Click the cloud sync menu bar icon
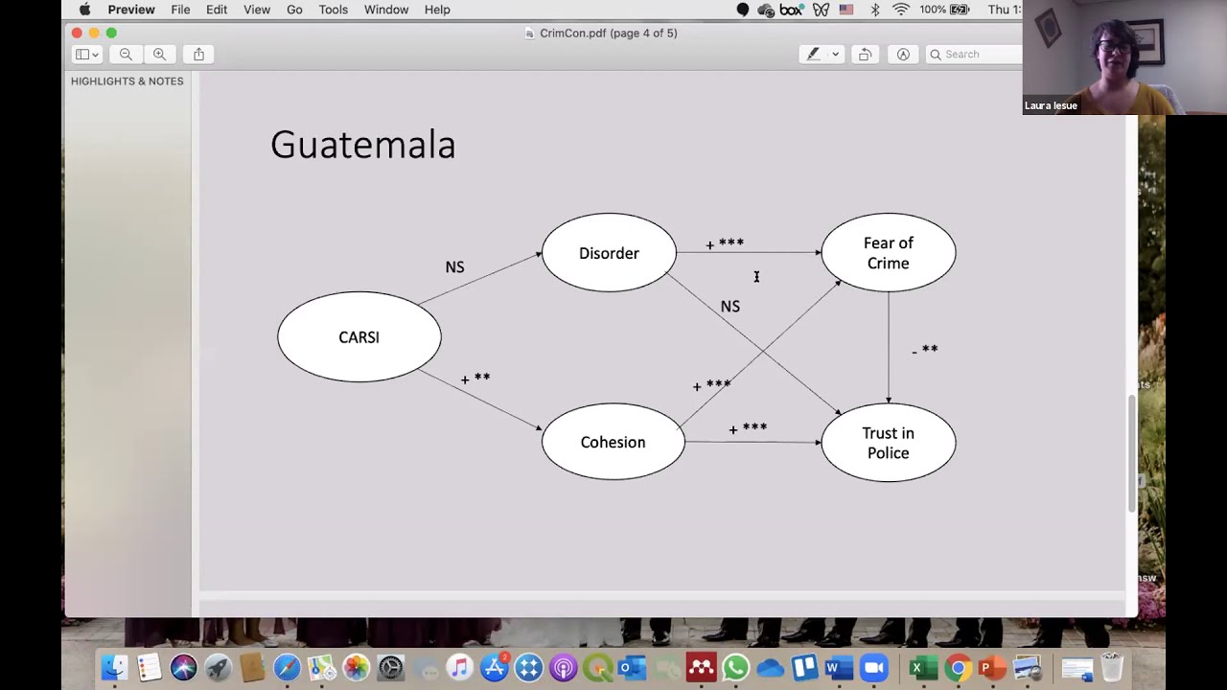Image resolution: width=1227 pixels, height=690 pixels. (766, 10)
